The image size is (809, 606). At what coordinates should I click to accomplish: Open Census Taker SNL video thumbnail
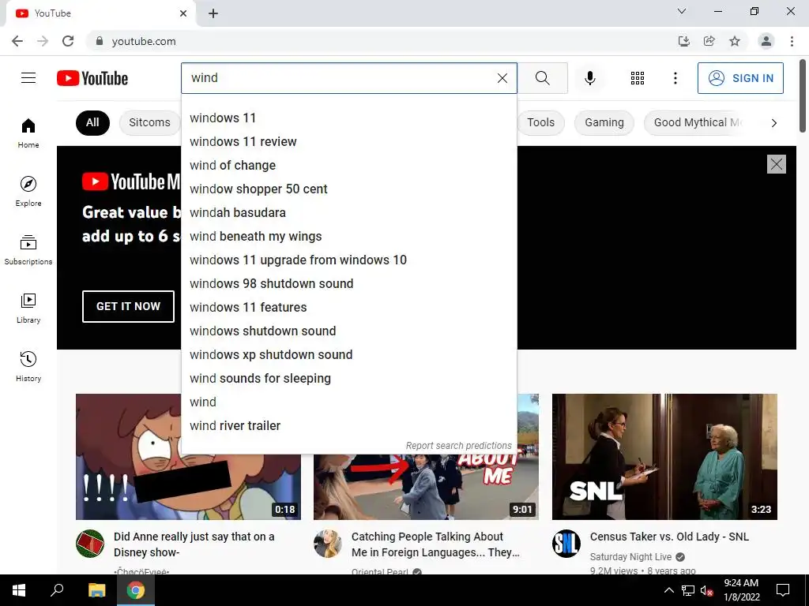click(x=664, y=457)
